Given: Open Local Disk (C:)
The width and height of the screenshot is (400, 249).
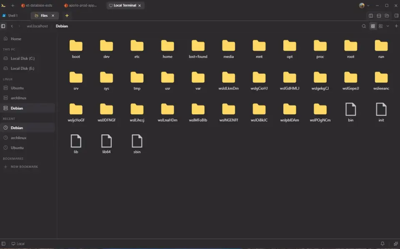Looking at the screenshot, I should click(27, 58).
